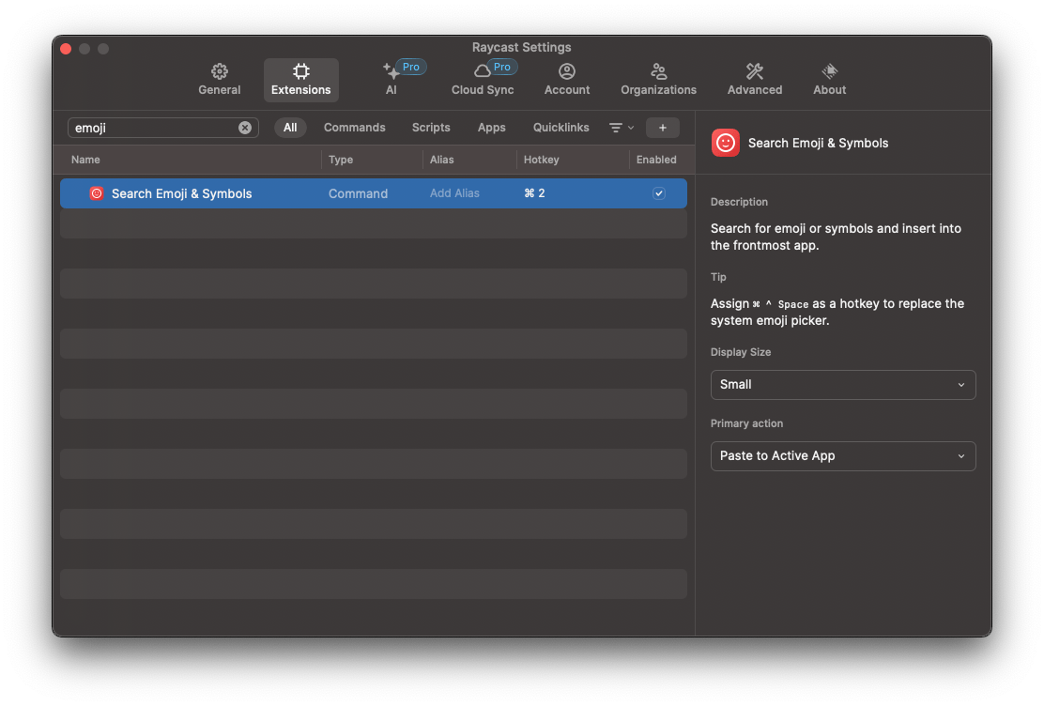Clear the emoji search field

245,128
